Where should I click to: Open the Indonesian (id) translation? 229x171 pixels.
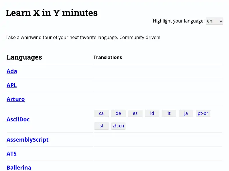152,113
